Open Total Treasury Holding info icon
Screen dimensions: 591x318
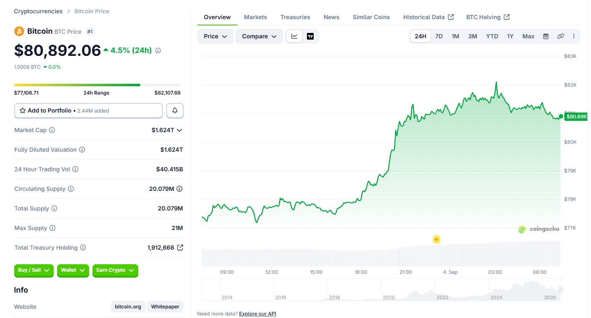click(83, 248)
